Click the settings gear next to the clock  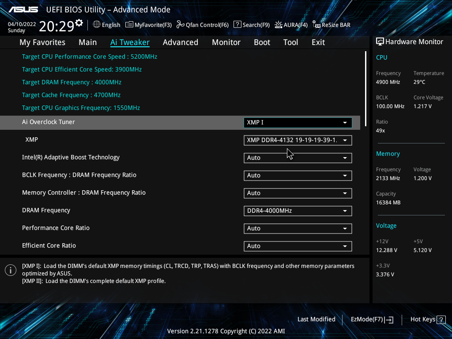coord(79,23)
